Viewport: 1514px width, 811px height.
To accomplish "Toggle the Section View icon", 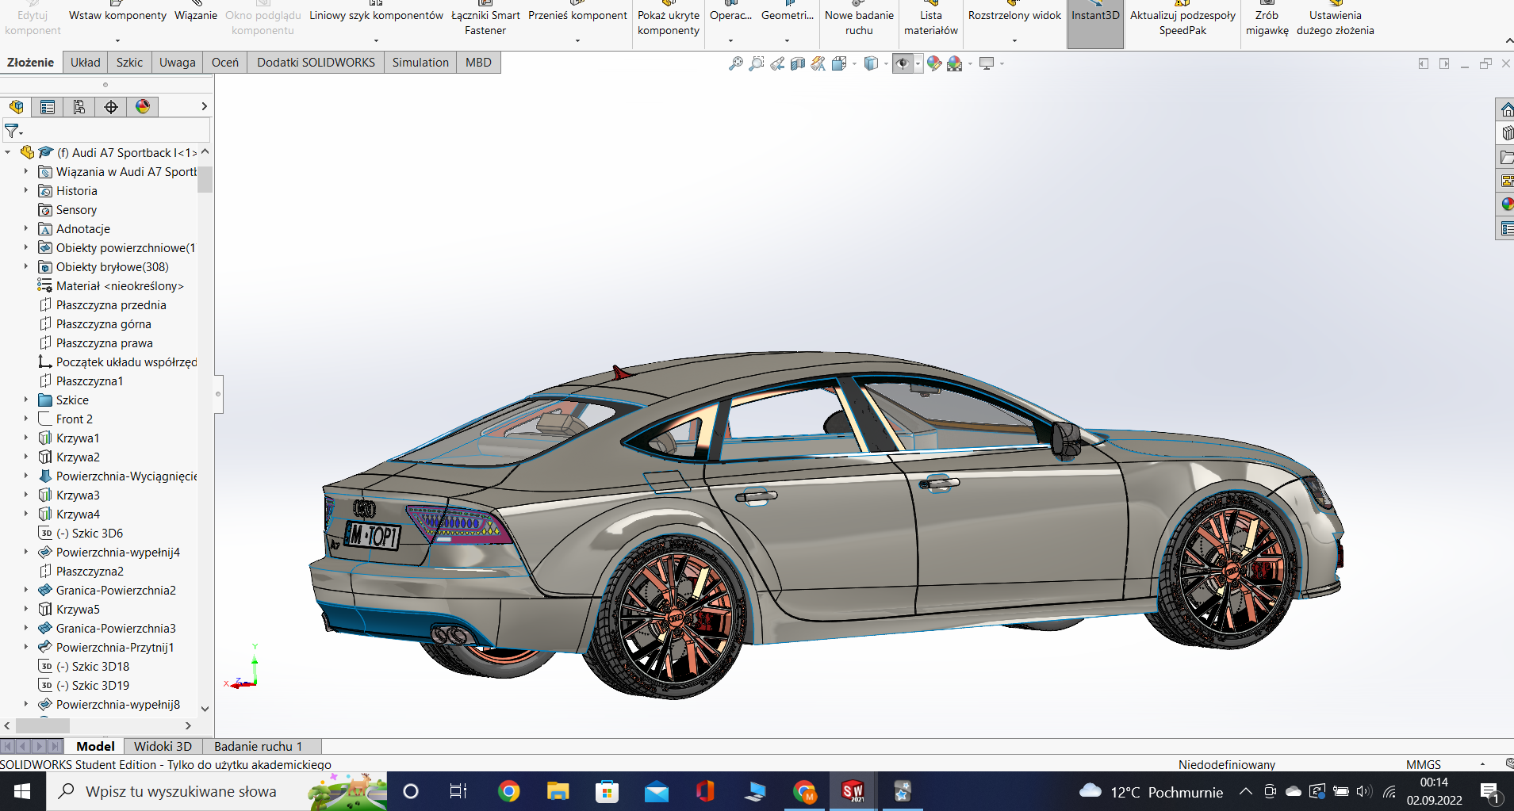I will [798, 63].
